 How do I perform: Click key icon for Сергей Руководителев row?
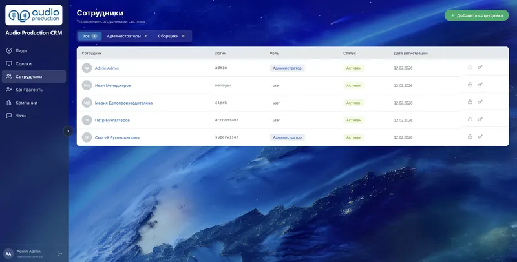pos(480,137)
